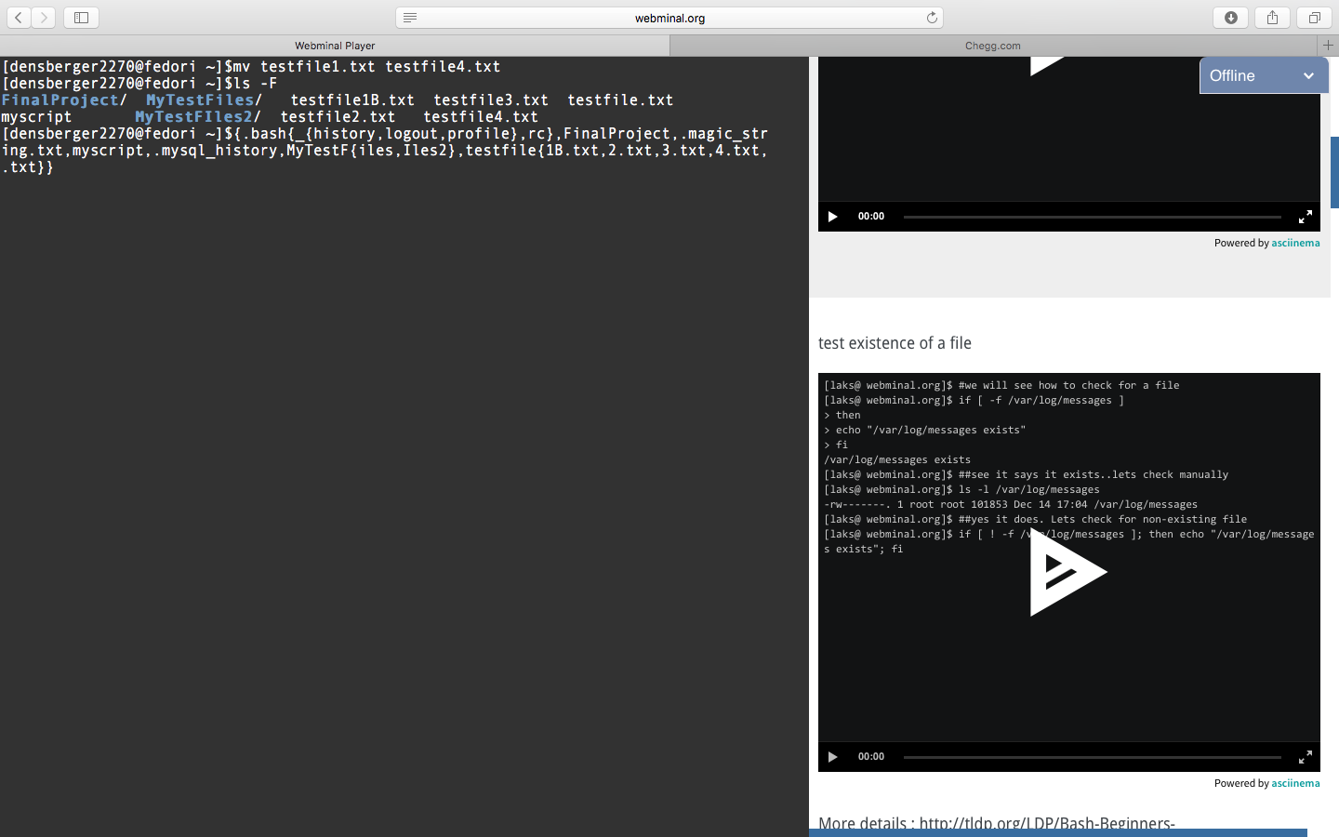Open the asciinema link below upper player
Viewport: 1339px width, 837px height.
[x=1295, y=243]
